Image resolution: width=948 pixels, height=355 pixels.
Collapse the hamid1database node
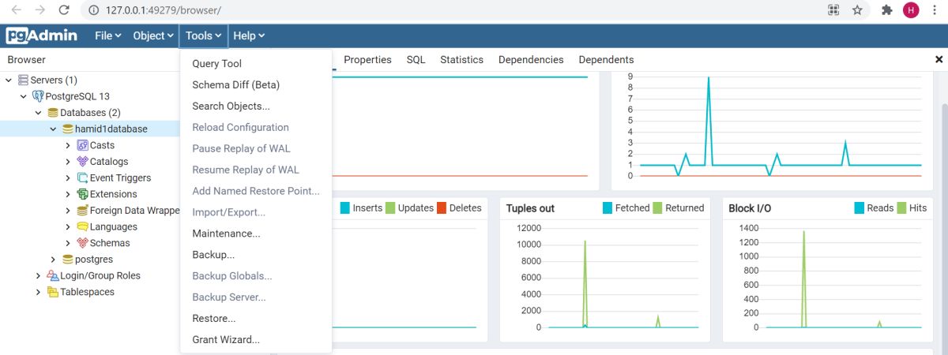[x=54, y=129]
